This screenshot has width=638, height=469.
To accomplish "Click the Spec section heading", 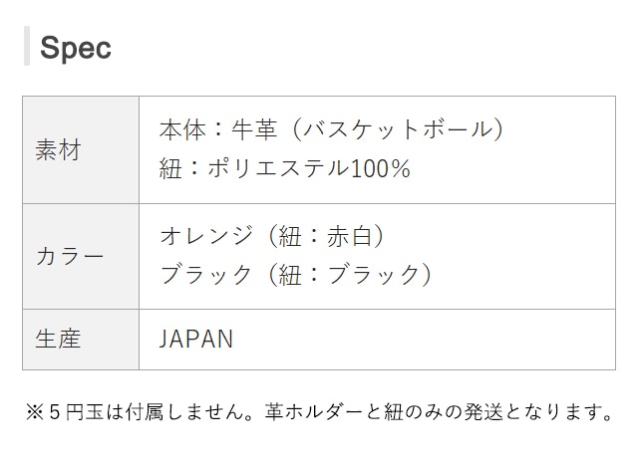I will 75,48.
